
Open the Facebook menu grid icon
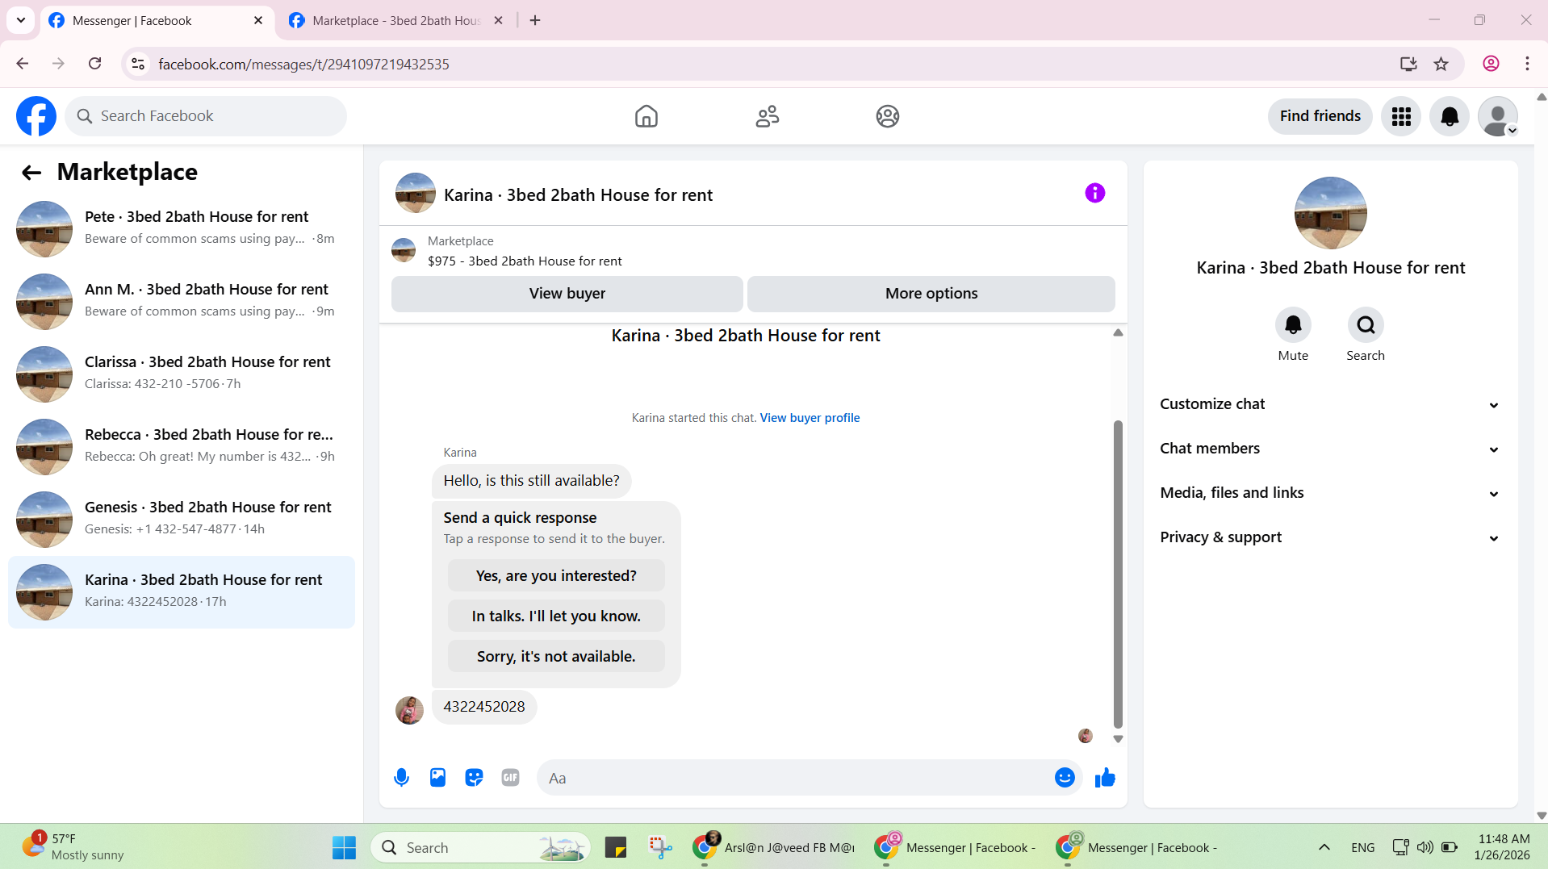[x=1401, y=116]
